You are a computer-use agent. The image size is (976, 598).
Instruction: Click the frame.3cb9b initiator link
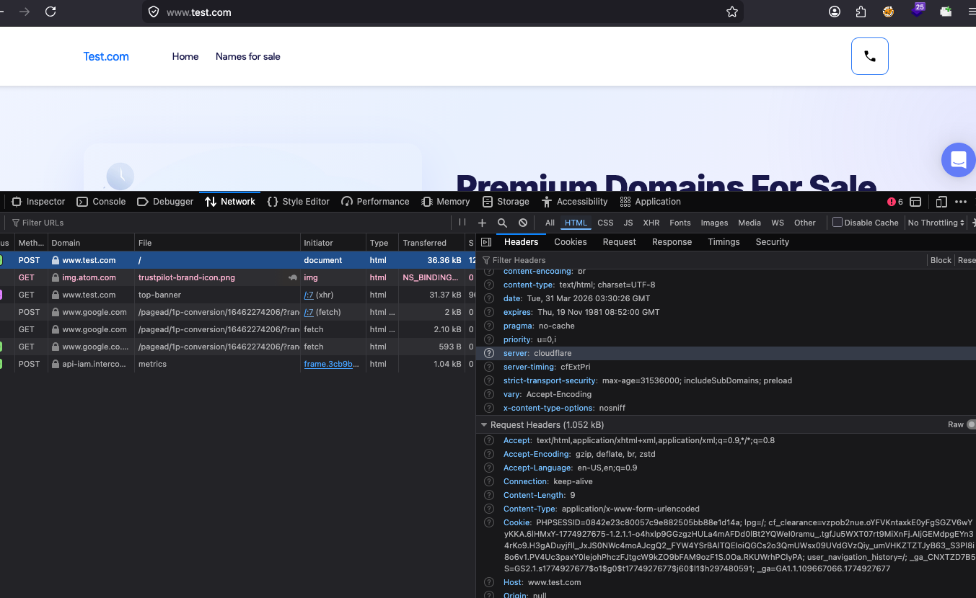pyautogui.click(x=330, y=364)
